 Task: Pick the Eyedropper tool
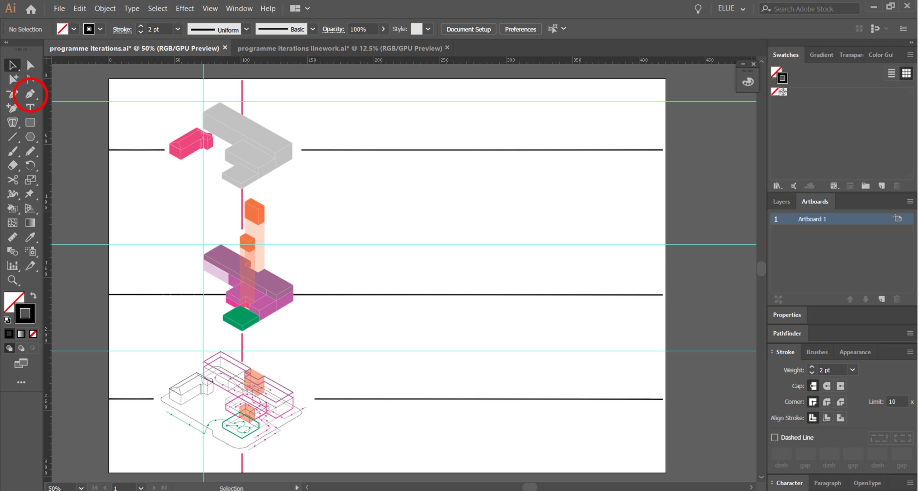click(30, 237)
